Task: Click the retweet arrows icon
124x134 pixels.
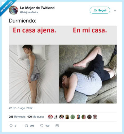Action: 26,126
